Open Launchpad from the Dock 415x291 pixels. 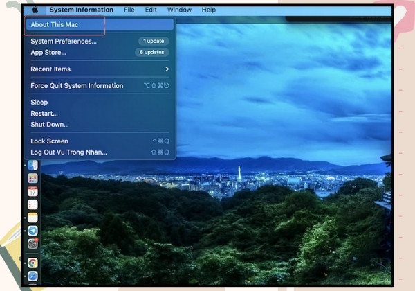click(x=33, y=178)
